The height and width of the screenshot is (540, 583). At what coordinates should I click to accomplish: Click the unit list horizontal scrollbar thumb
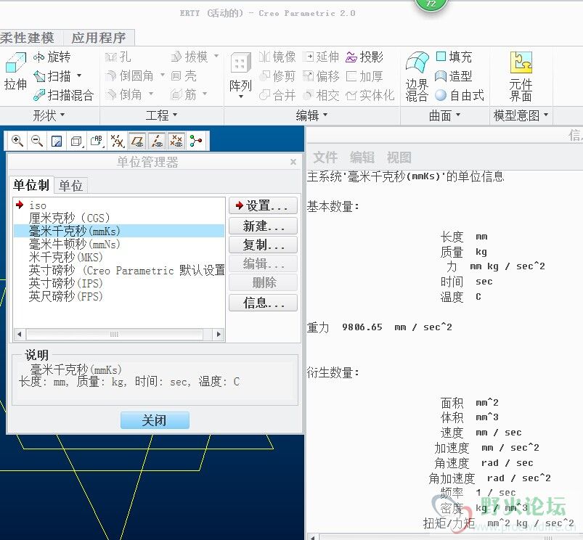coord(115,334)
